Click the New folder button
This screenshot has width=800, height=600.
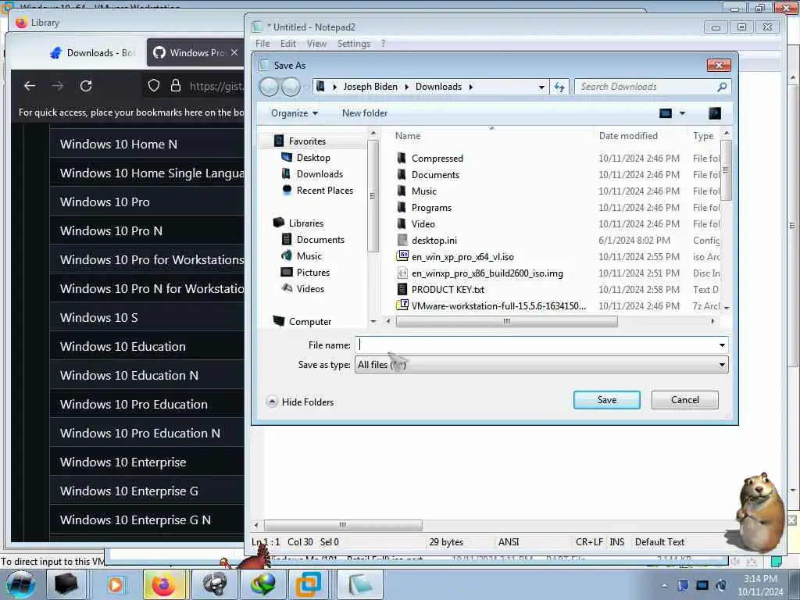(365, 113)
